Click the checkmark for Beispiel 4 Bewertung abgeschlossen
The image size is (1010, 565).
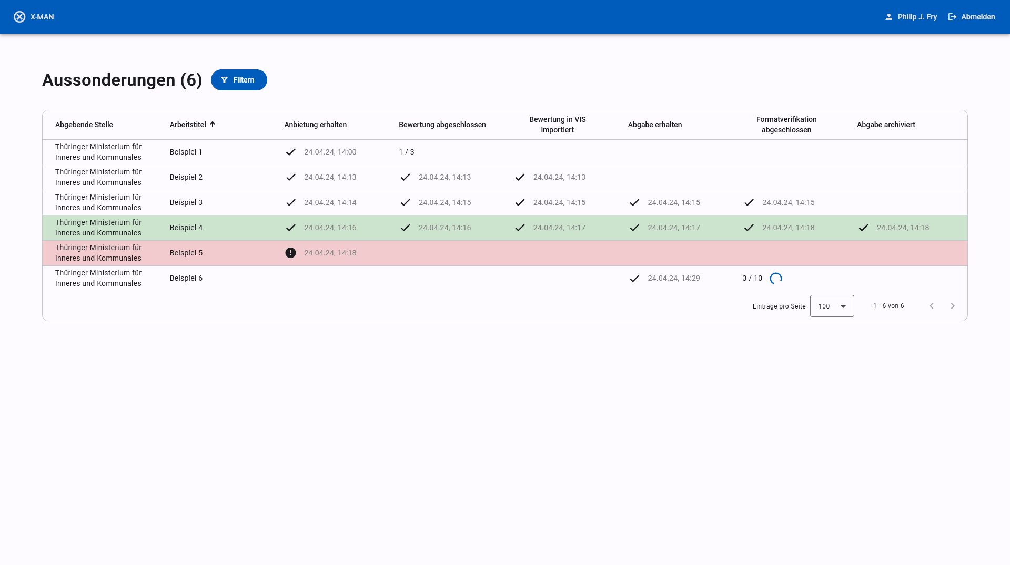point(405,228)
